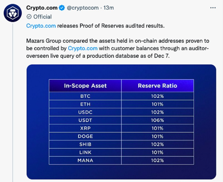The height and width of the screenshot is (182, 223).
Task: Open the tweet via the 13m timestamp
Action: 108,8
